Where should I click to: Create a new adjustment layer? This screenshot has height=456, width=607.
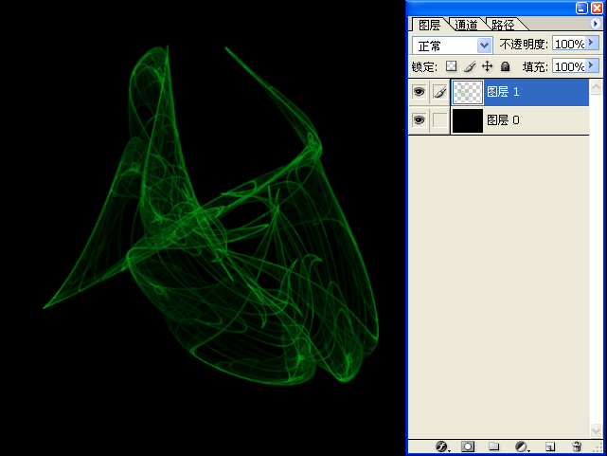click(x=522, y=447)
